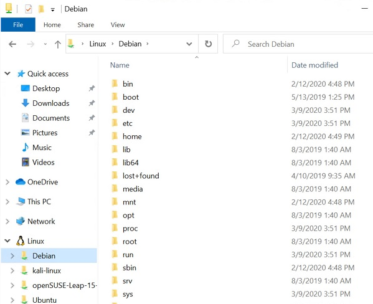The image size is (373, 304).
Task: Select the bin folder icon
Action: (x=115, y=83)
